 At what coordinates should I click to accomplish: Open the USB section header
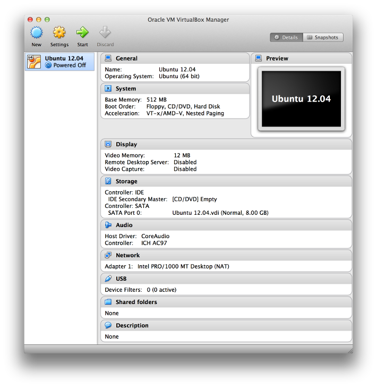(226, 279)
